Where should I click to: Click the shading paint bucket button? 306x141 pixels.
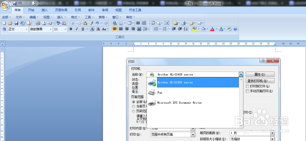[x=203, y=29]
